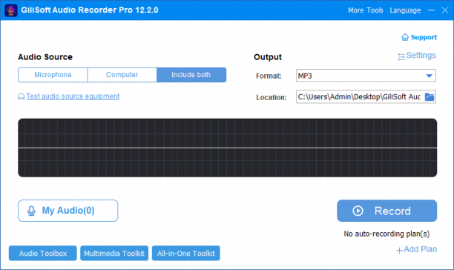The image size is (454, 270).
Task: Choose Include both audio sources
Action: point(191,75)
